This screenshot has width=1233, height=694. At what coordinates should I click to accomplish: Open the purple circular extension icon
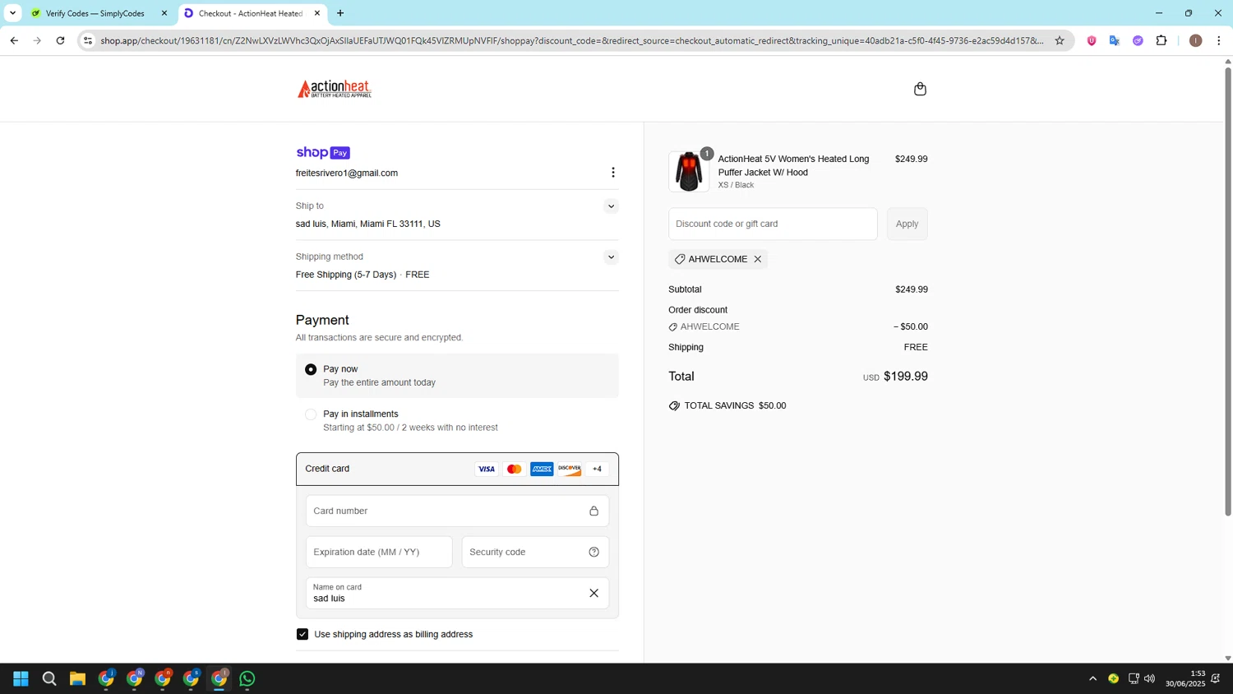tap(1138, 40)
